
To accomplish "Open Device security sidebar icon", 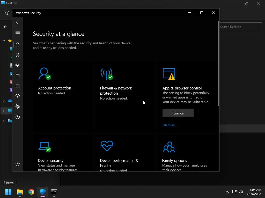I will pyautogui.click(x=18, y=86).
